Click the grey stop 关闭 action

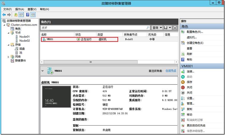click(189, 93)
